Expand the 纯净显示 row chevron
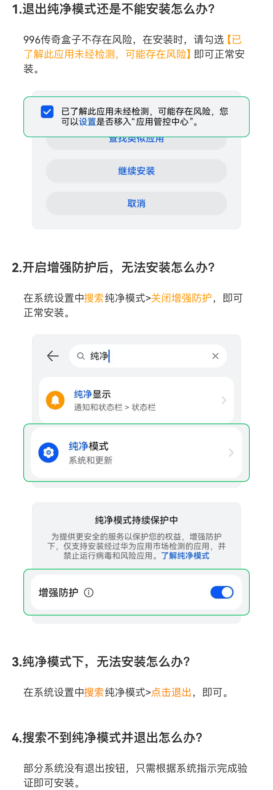The width and height of the screenshot is (273, 790). [x=224, y=400]
